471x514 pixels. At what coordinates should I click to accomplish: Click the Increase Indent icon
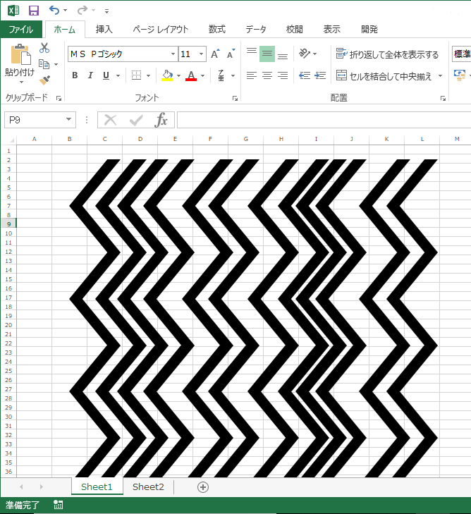[320, 75]
